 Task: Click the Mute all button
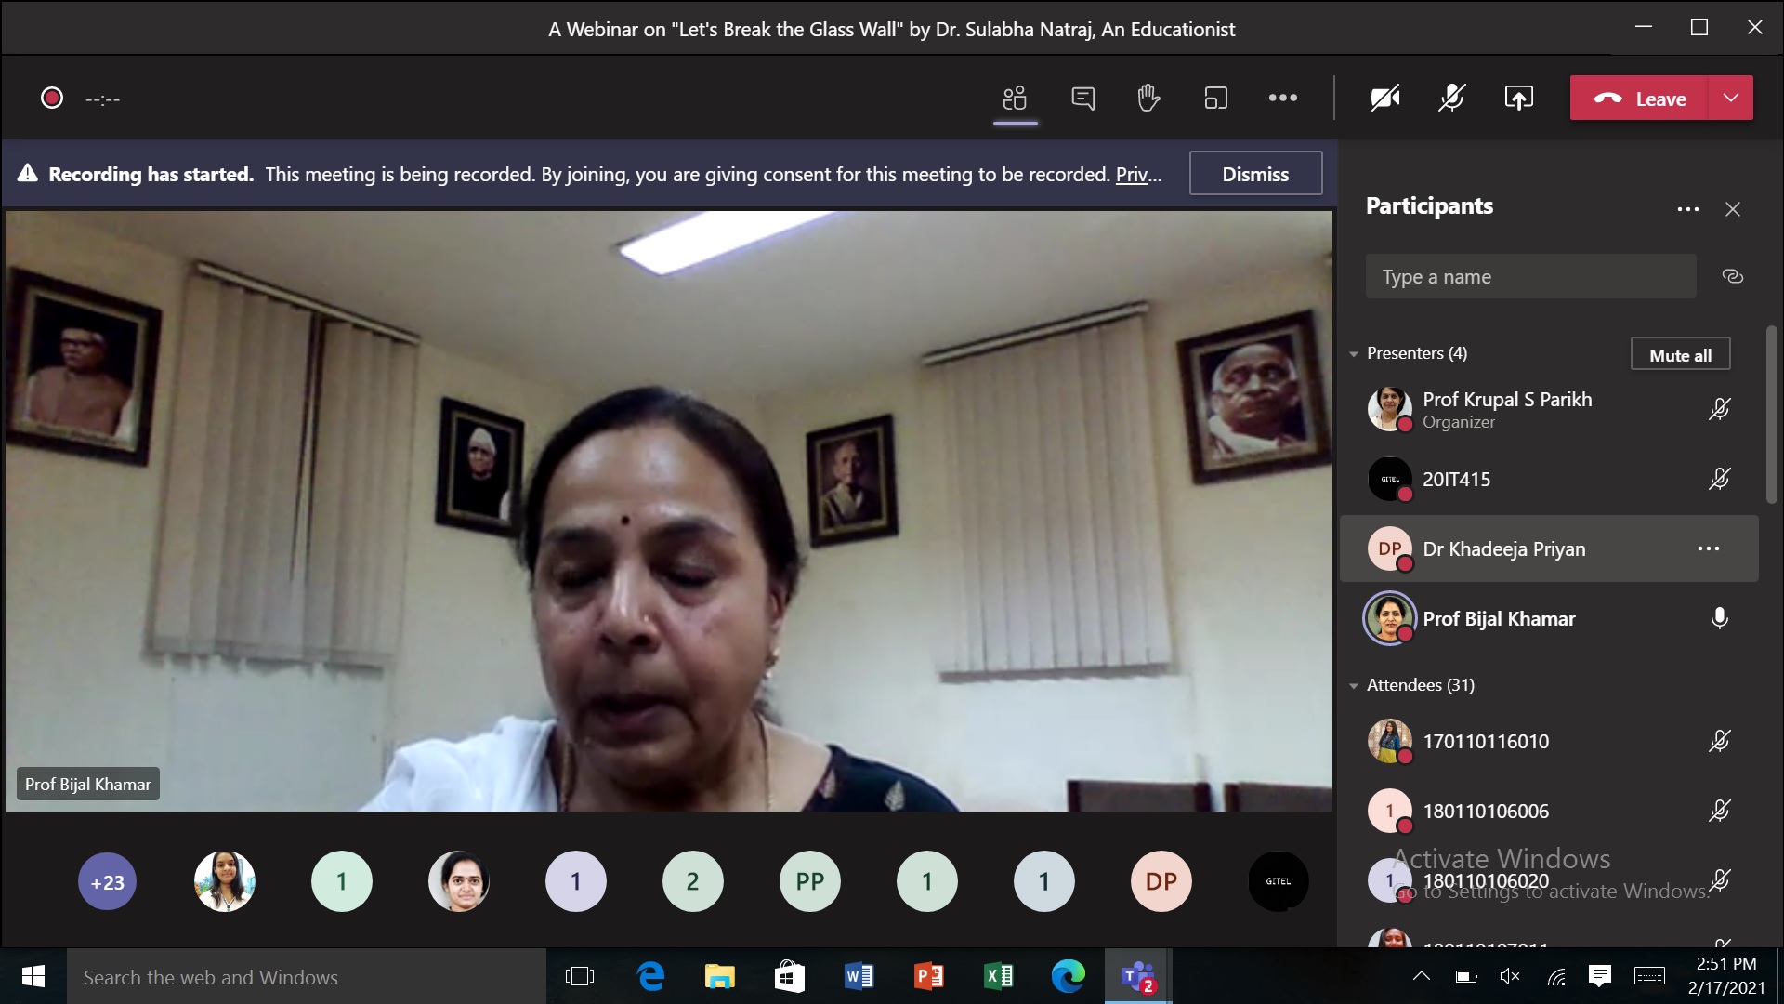(1679, 355)
